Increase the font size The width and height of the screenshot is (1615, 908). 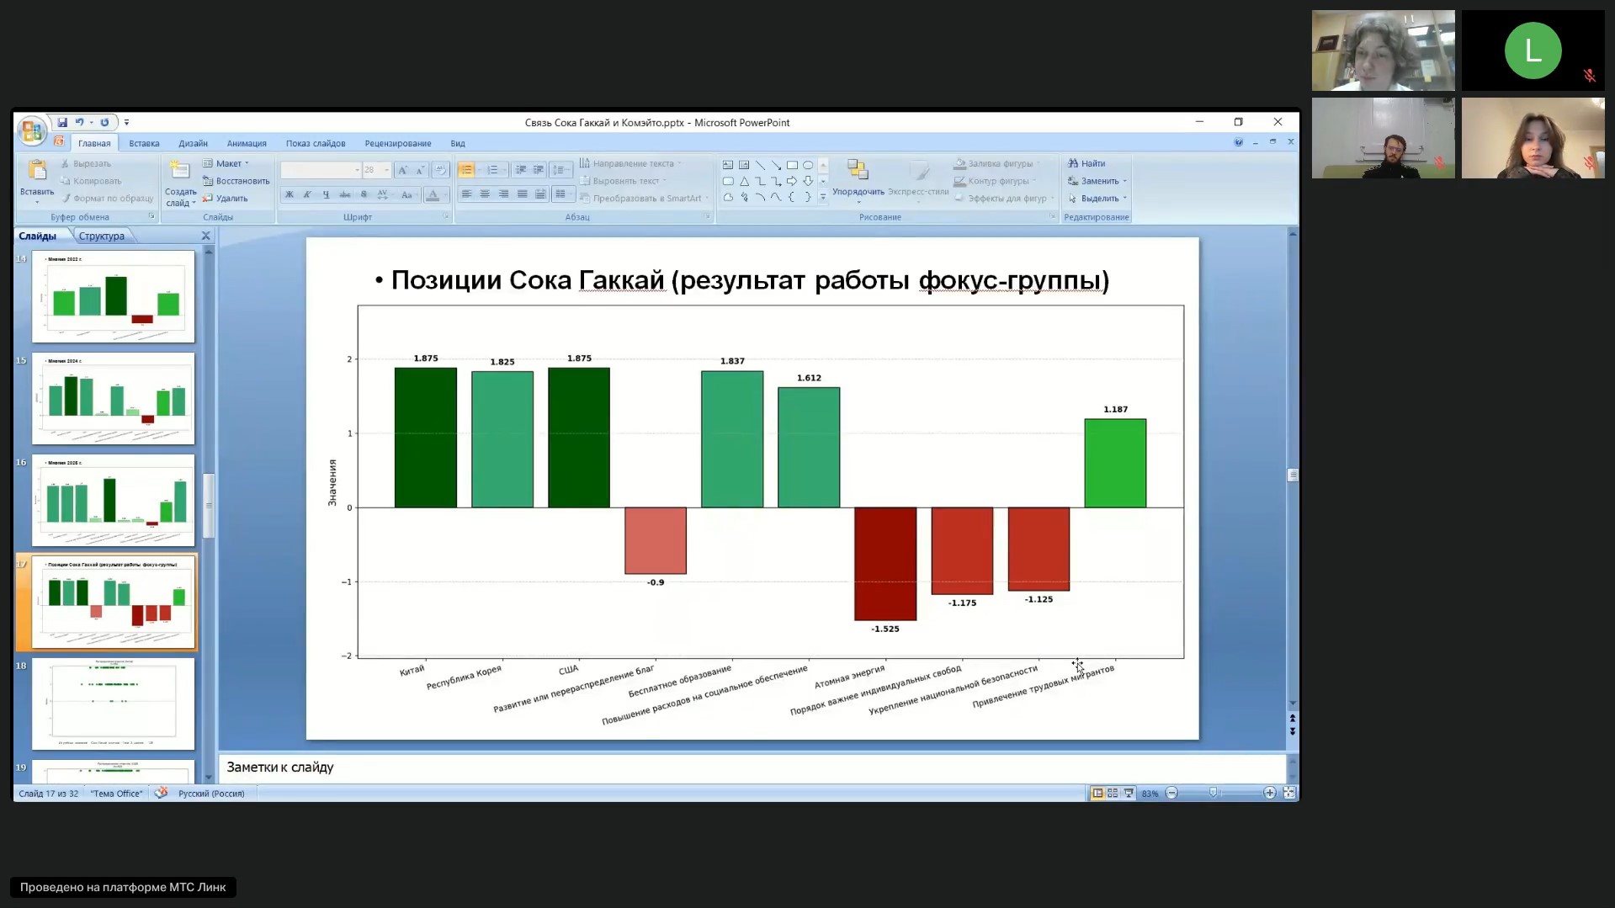[x=402, y=170]
